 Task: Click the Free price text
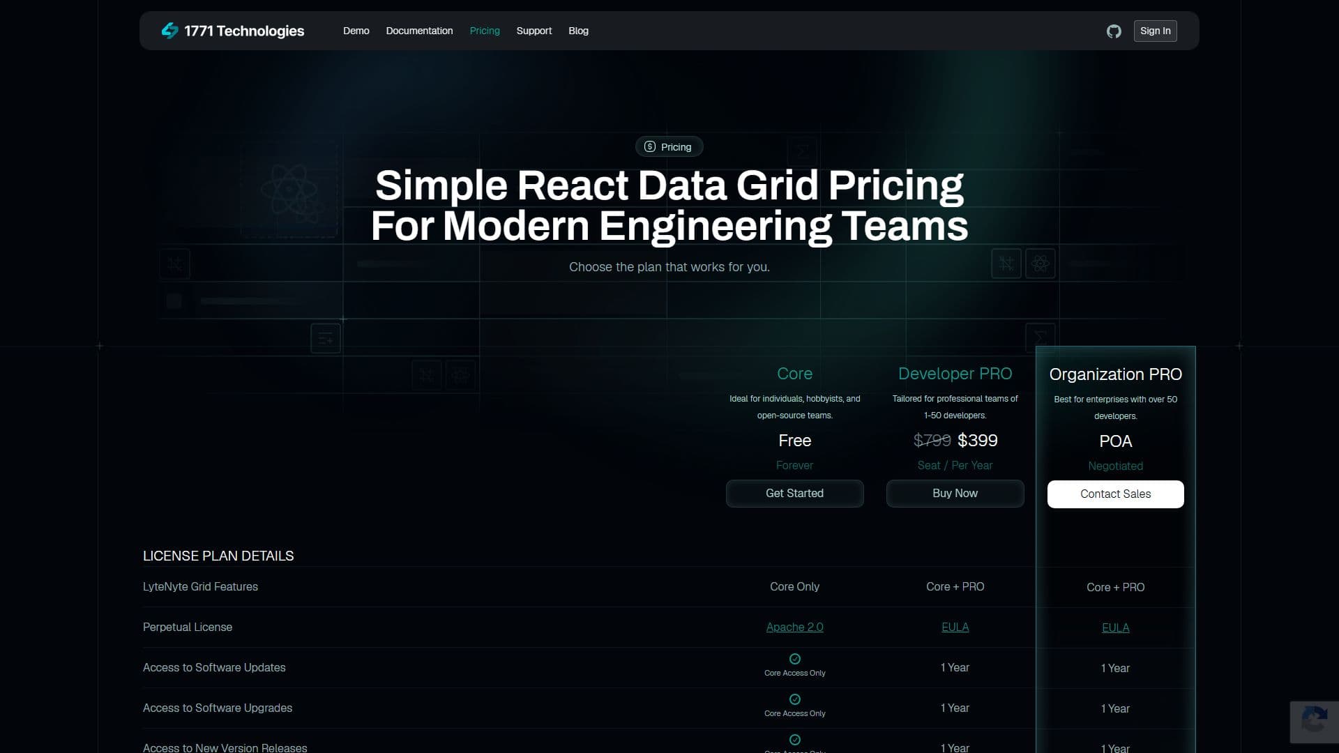tap(795, 441)
